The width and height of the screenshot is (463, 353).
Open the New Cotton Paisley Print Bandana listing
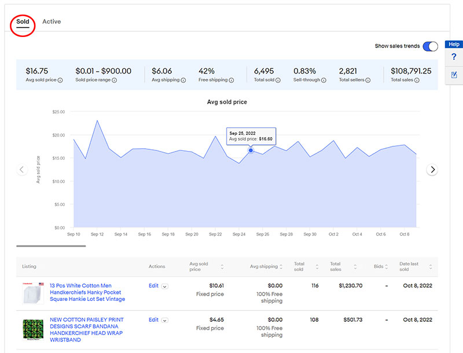[86, 330]
